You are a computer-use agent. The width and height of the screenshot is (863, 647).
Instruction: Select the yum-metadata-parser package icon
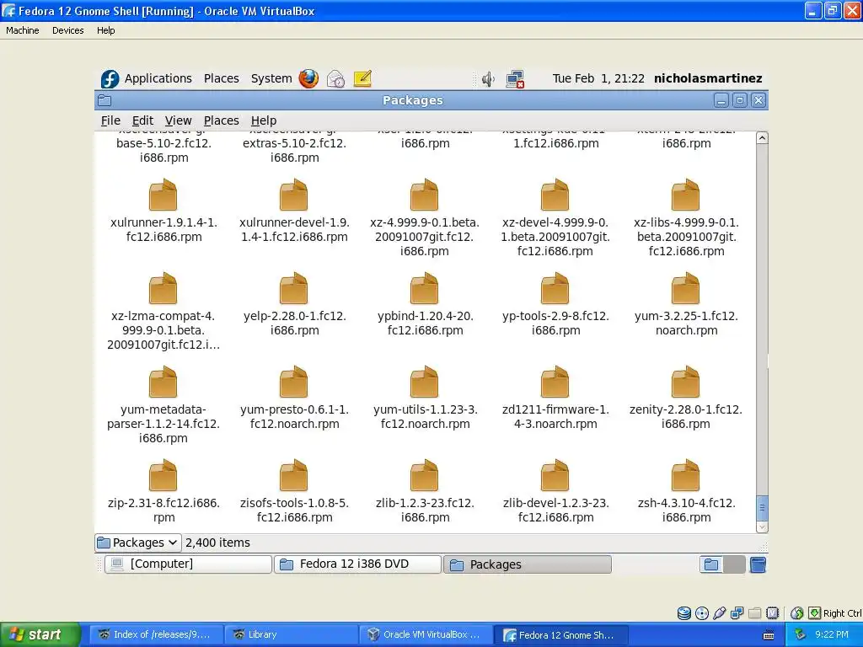click(x=163, y=382)
